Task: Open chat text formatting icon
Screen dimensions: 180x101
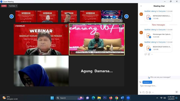Action: [140, 92]
